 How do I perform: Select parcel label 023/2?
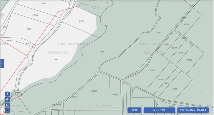click(x=171, y=106)
